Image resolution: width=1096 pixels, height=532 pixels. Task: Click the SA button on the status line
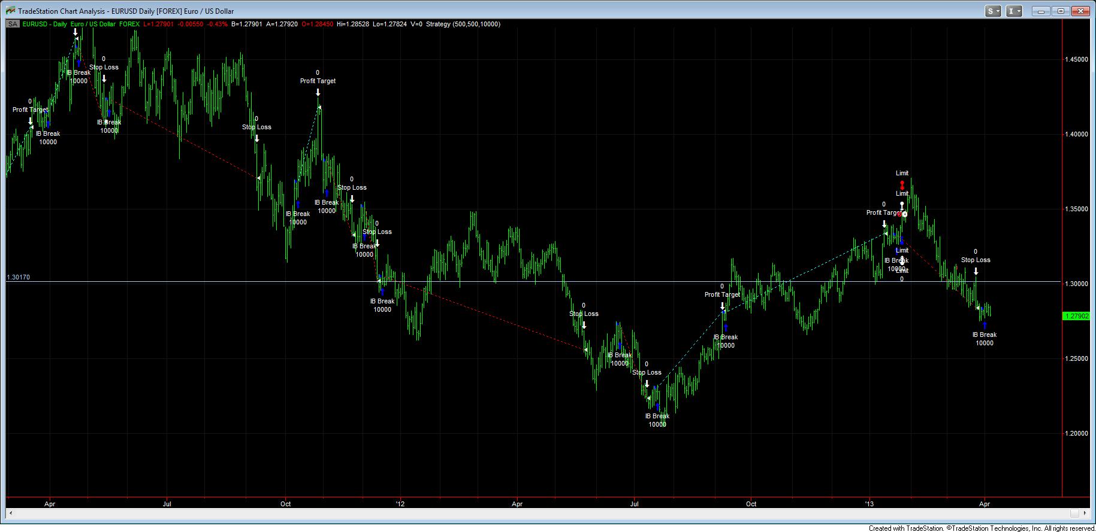tap(13, 24)
